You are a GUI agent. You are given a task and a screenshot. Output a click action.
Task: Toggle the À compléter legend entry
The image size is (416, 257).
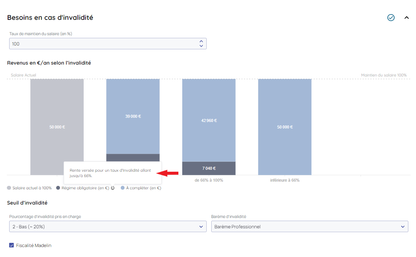(x=141, y=188)
